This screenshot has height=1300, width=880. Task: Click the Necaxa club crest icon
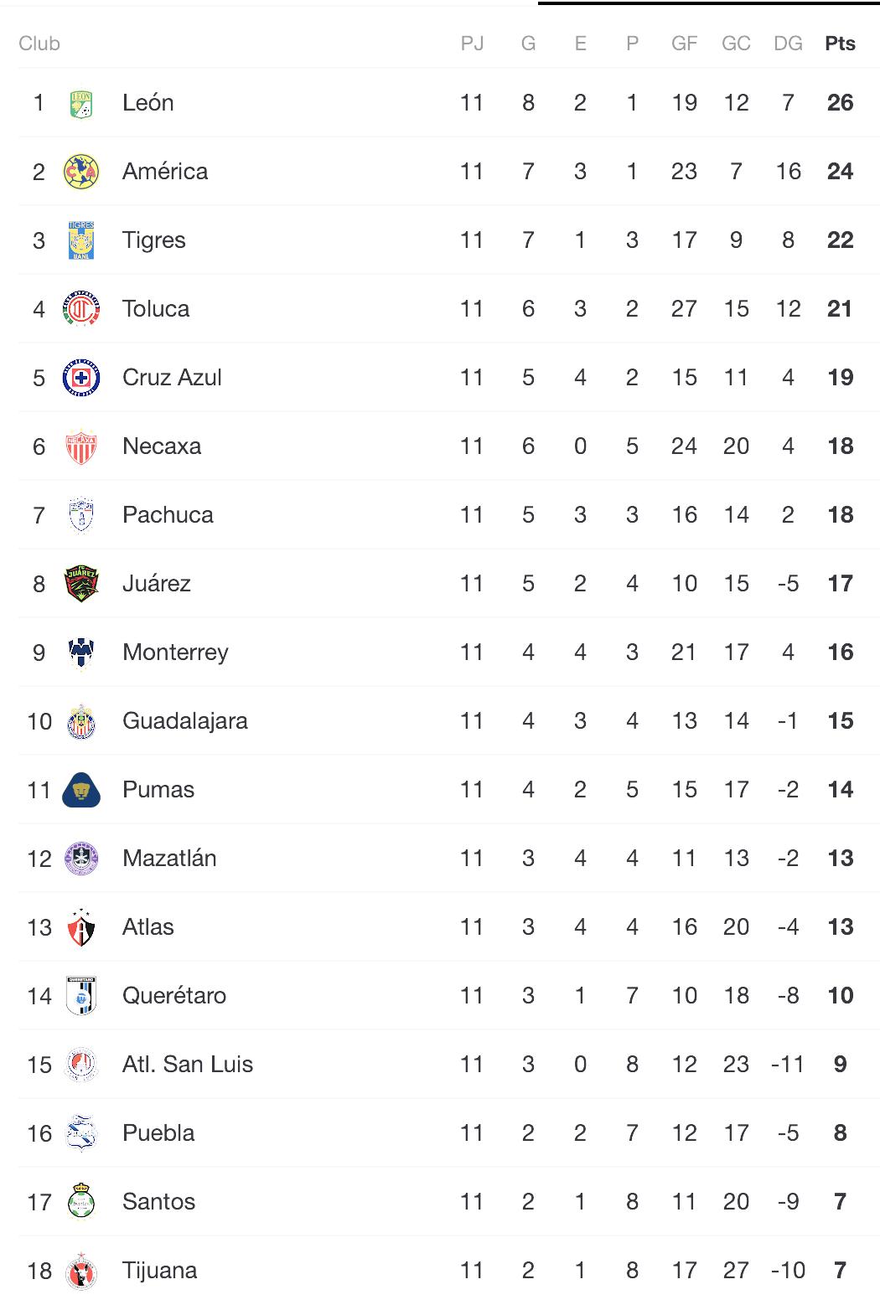coord(81,446)
